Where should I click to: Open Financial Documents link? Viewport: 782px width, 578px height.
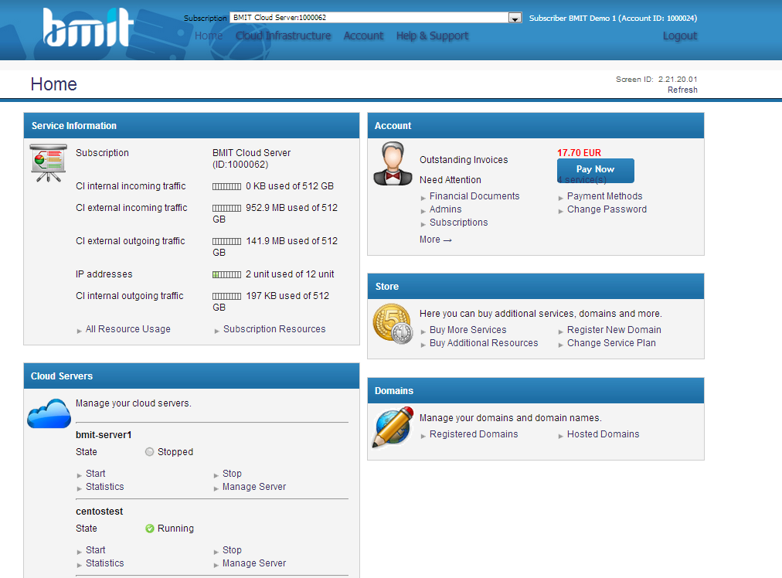click(x=474, y=196)
